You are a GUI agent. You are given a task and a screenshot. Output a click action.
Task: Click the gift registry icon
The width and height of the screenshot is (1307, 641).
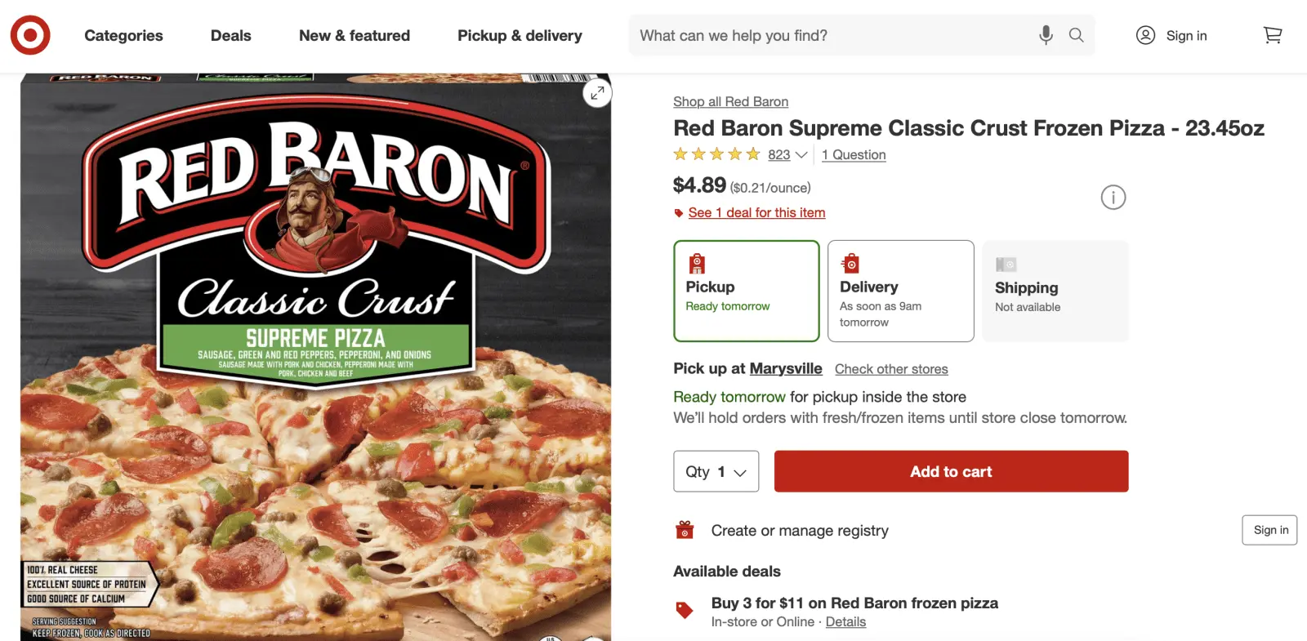coord(685,530)
